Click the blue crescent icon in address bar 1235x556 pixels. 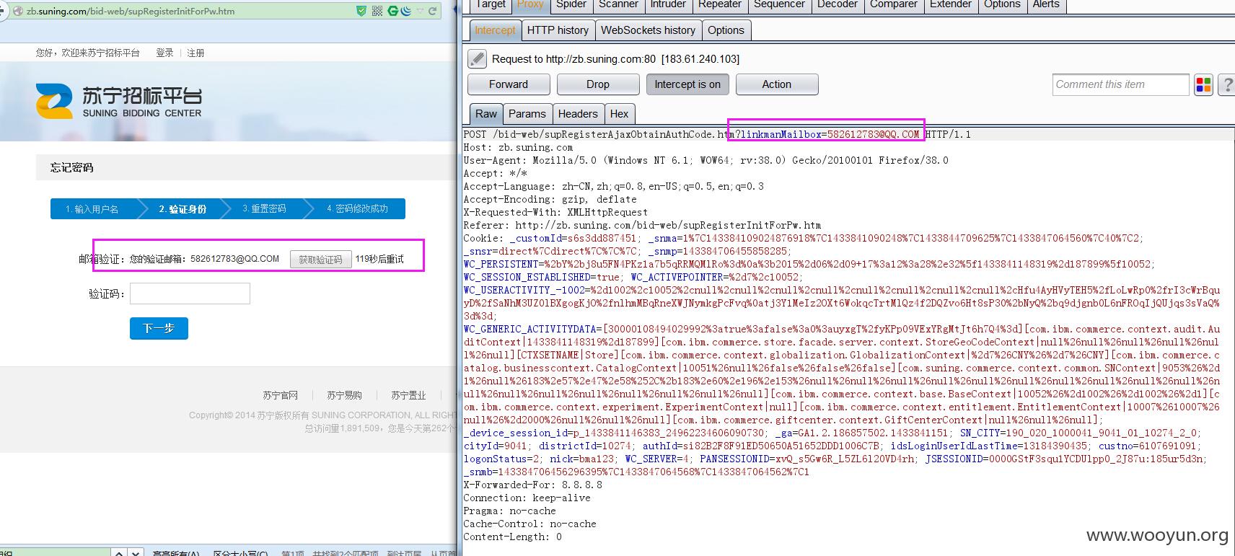coord(406,11)
